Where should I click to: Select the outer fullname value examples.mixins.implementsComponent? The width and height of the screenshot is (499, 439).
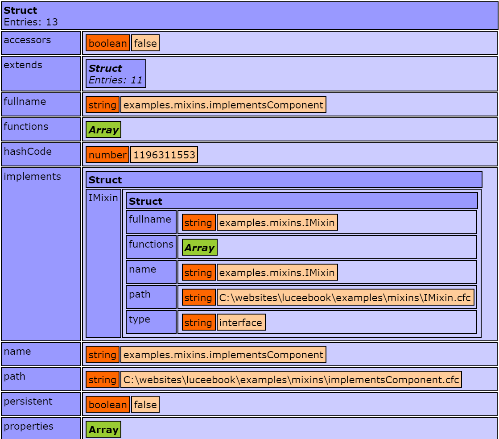(223, 105)
